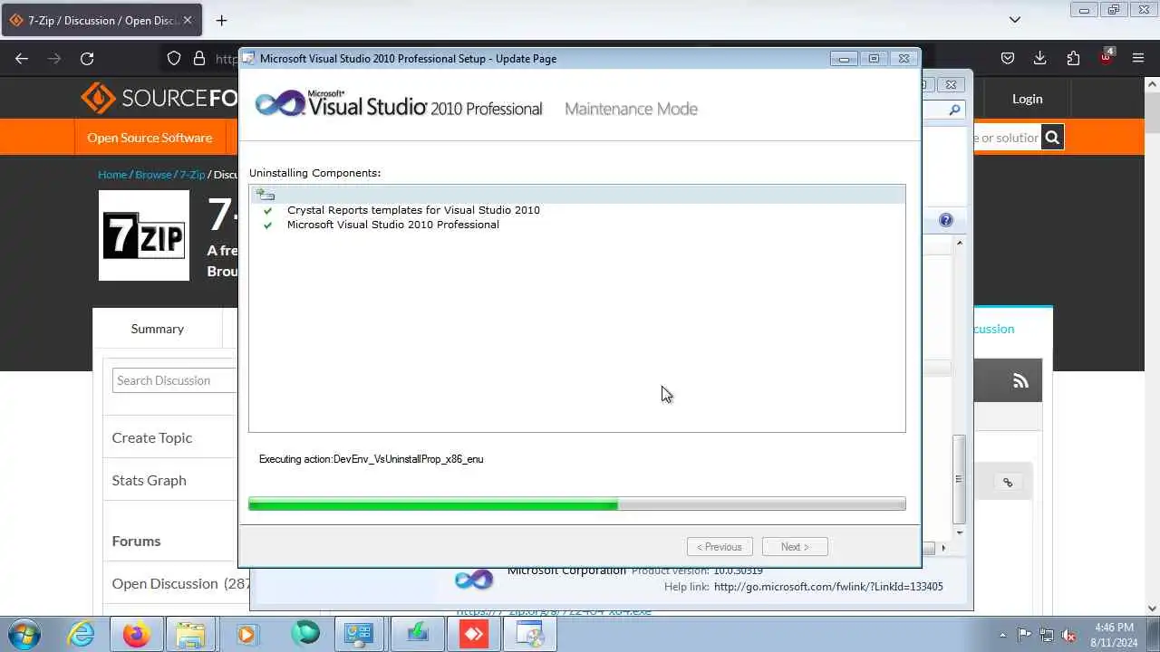
Task: Click the Previous button in the setup wizard
Action: pyautogui.click(x=720, y=547)
